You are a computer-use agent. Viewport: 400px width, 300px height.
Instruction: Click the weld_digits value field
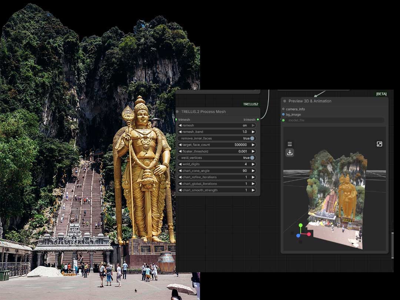tap(217, 164)
